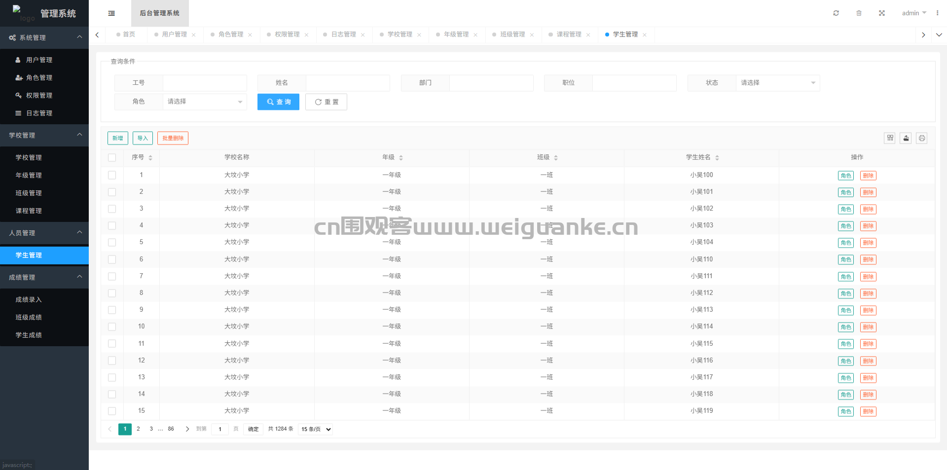Check the row 3 checkbox for 小吴102
This screenshot has height=470, width=947.
(112, 209)
